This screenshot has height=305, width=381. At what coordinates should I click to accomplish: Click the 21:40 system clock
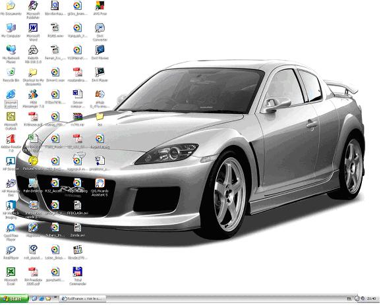(372, 298)
